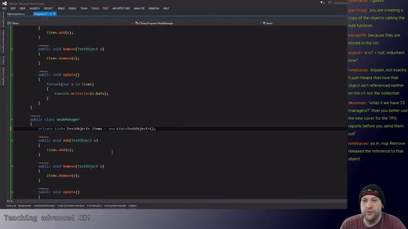Click the references link above WeakManager Add
The image size is (408, 229).
[x=43, y=137]
